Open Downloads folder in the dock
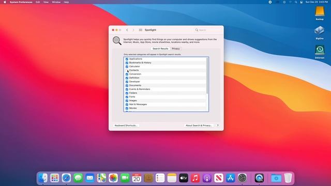The height and width of the screenshot is (186, 331). tap(276, 178)
